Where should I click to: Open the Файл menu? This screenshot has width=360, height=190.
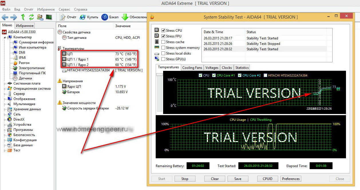click(x=6, y=9)
